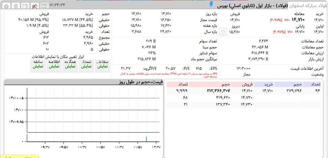Screen dimensions: 329x158
Task: Click the بازه سال low ۳,۶۸۸
Action: pos(136,32)
